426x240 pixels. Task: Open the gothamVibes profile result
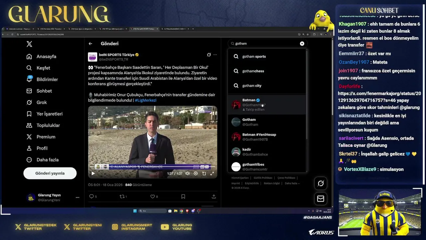(x=267, y=167)
